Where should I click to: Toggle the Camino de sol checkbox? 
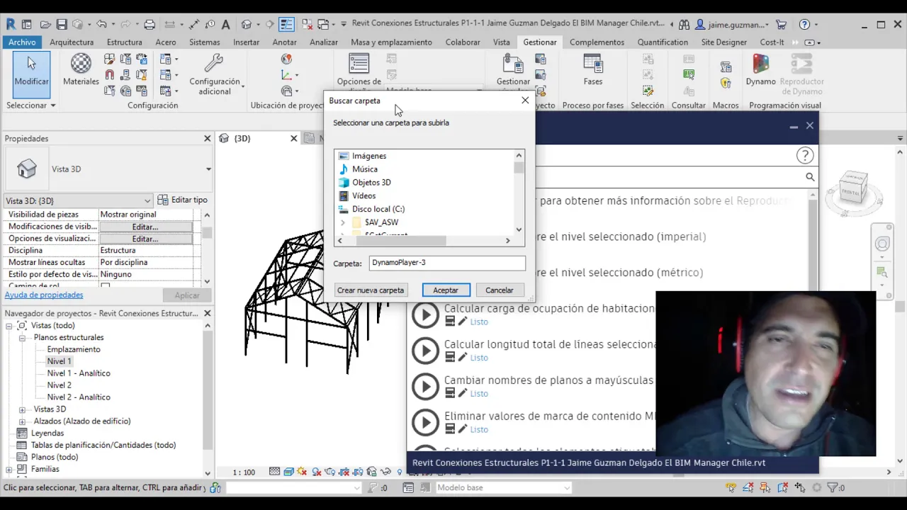(x=106, y=286)
